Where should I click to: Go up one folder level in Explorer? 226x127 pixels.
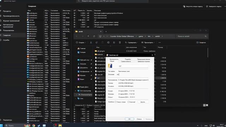[x=88, y=36]
